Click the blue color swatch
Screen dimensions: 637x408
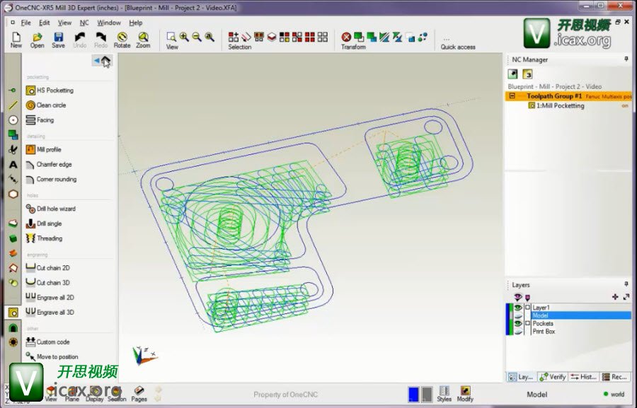click(x=413, y=394)
